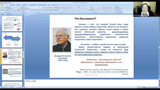This screenshot has width=160, height=90.
Task: Center the paragraph text
Action: (x=52, y=10)
